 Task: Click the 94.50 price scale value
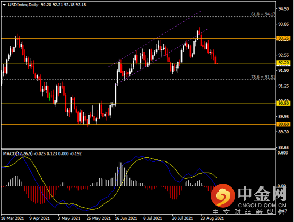[x=283, y=9]
